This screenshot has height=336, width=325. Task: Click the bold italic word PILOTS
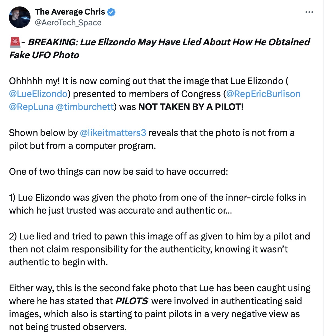pyautogui.click(x=132, y=301)
